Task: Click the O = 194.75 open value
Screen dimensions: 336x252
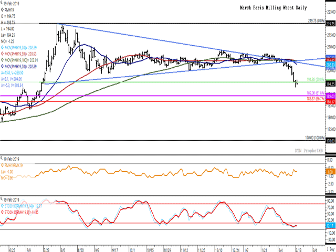Action: (8, 16)
